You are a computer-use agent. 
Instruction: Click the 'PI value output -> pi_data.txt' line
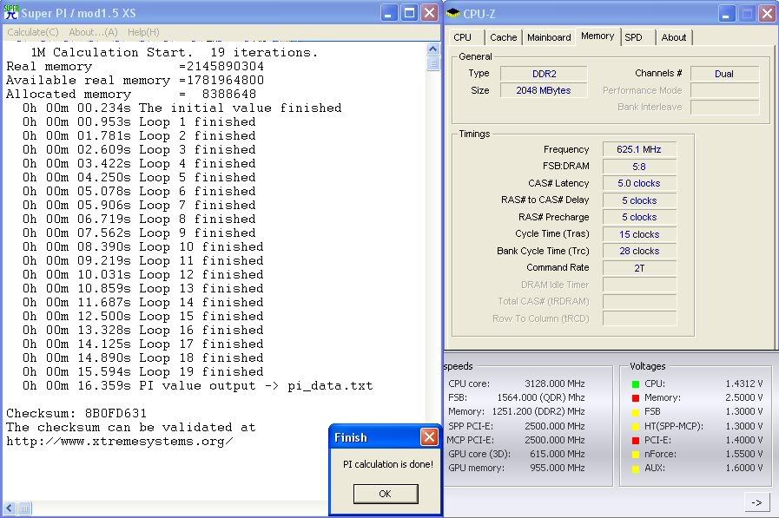click(198, 385)
